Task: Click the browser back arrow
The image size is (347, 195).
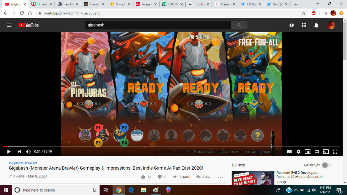Action: pos(6,13)
